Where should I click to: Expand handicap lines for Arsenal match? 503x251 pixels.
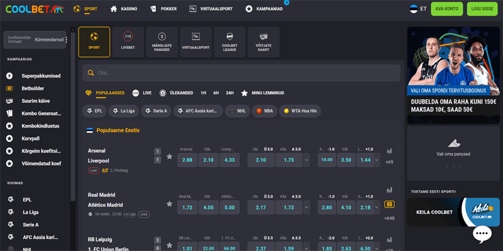click(x=377, y=160)
